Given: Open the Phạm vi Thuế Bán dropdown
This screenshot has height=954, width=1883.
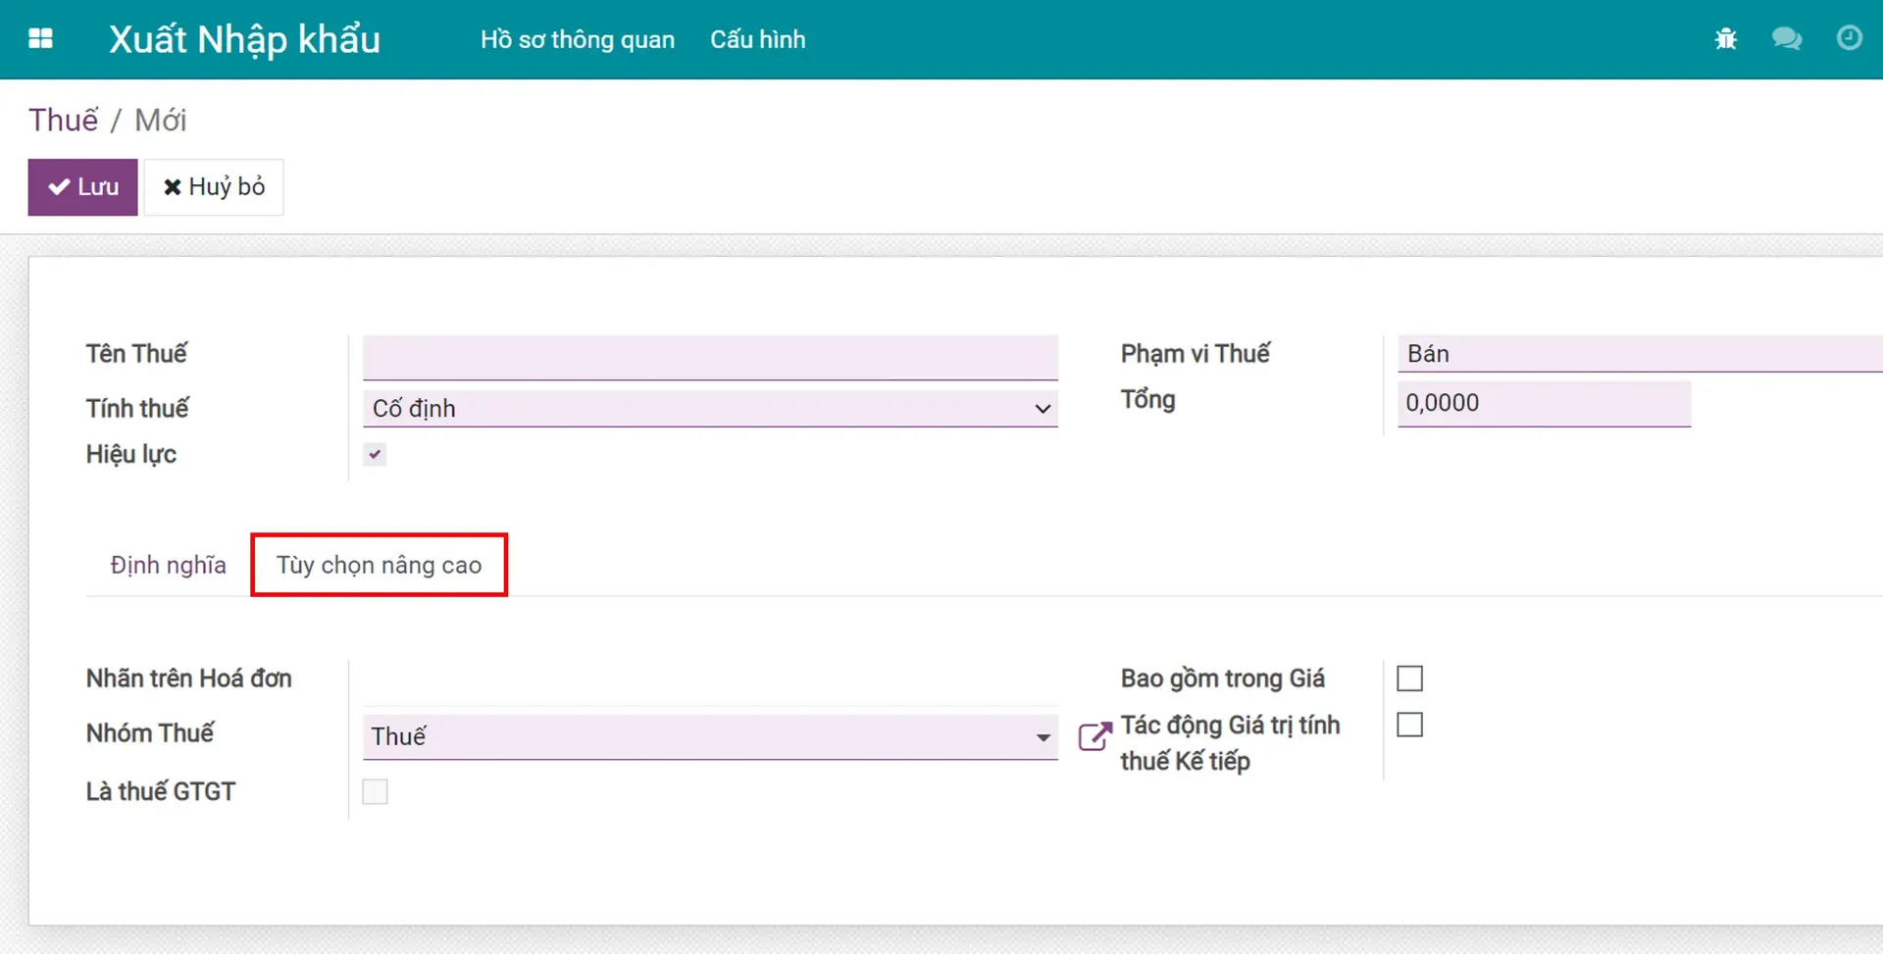Looking at the screenshot, I should [1640, 354].
